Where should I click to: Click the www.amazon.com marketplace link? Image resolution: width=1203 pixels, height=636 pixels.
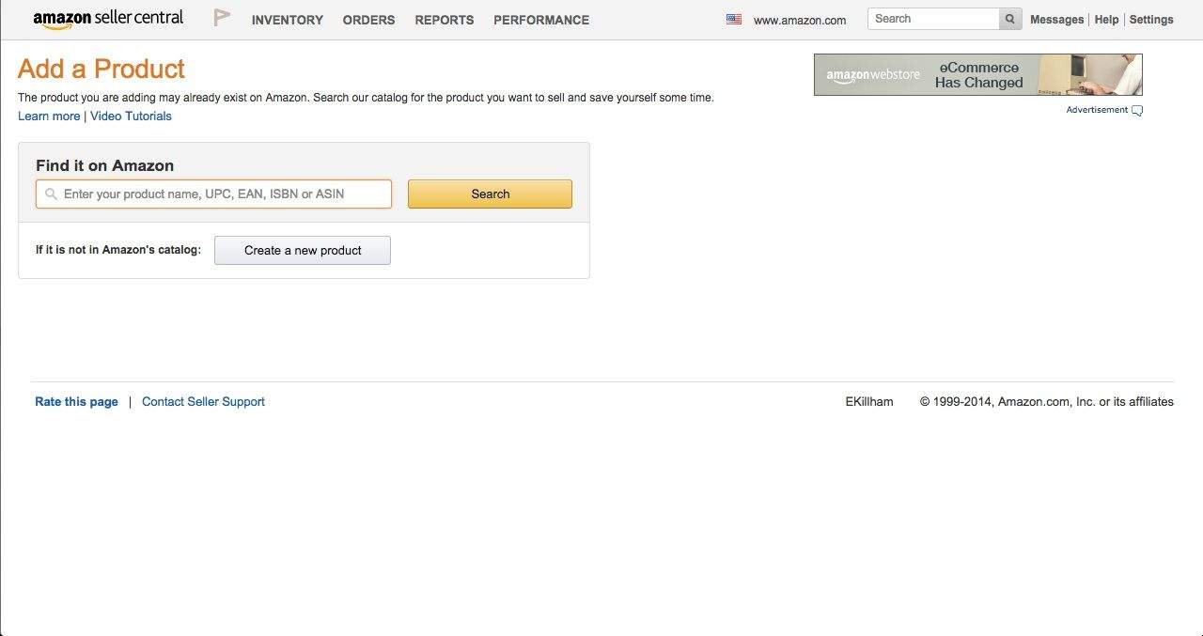[x=799, y=20]
